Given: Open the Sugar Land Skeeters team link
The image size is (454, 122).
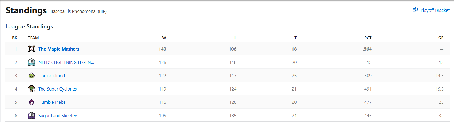Looking at the screenshot, I should coord(58,116).
